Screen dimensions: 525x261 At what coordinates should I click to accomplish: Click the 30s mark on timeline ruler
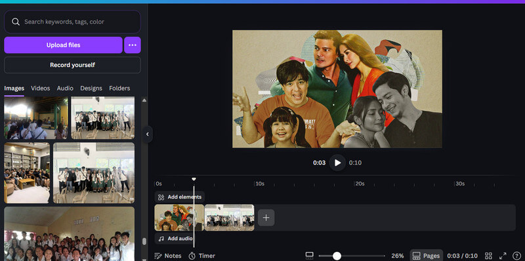[460, 184]
